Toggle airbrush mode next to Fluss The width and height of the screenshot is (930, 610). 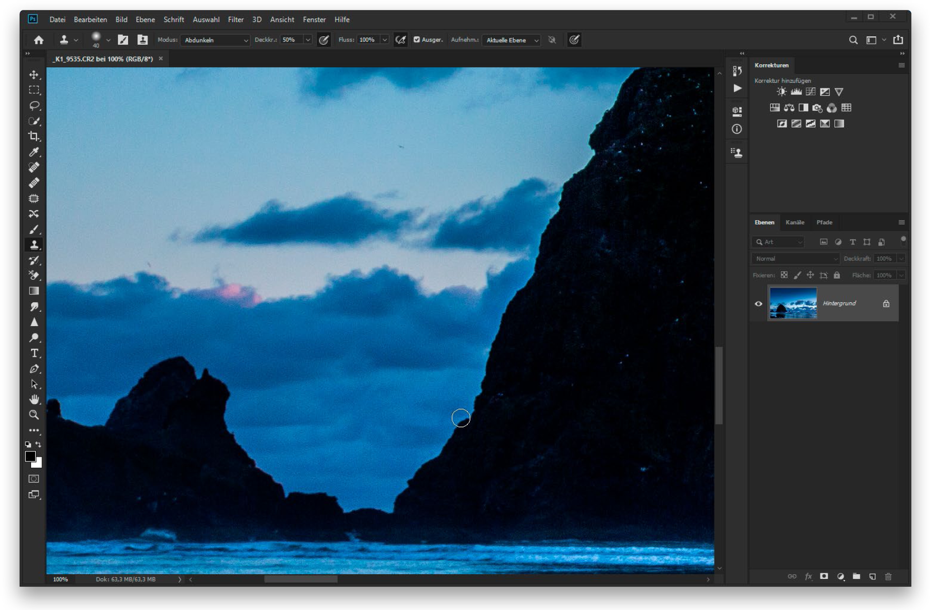pos(401,40)
